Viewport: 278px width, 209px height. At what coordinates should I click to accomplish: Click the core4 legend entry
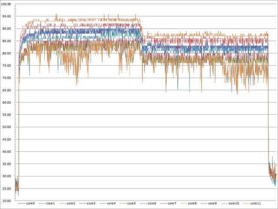pos(111,203)
